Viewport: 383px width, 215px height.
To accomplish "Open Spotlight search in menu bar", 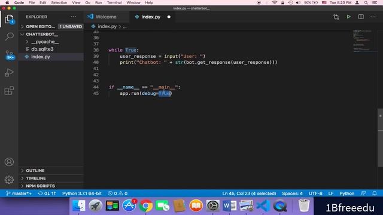I will 366,2.
